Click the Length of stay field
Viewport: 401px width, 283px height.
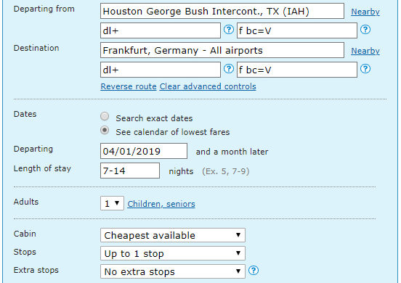tap(130, 171)
